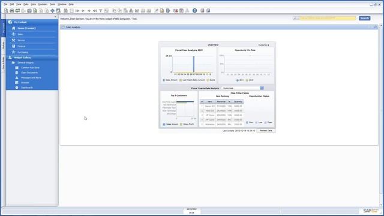Select Home (Current) in My Cockpit
384x216 pixels.
(26, 28)
